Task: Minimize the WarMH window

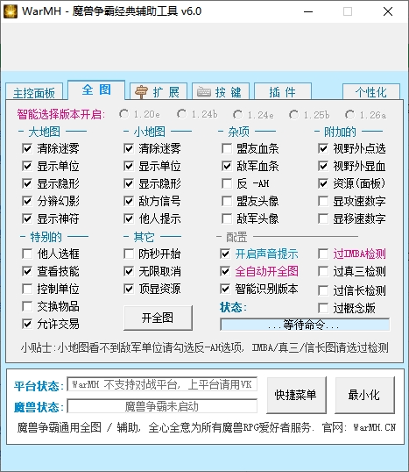Action: tap(308, 11)
